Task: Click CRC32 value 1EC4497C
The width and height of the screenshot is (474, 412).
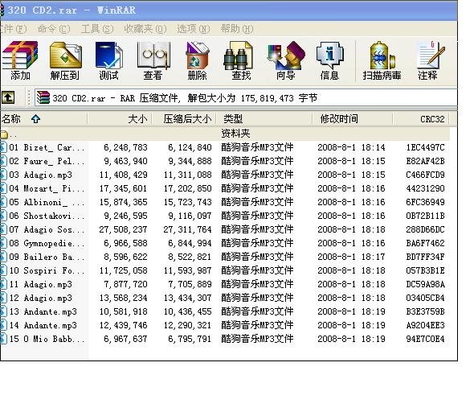Action: 425,147
